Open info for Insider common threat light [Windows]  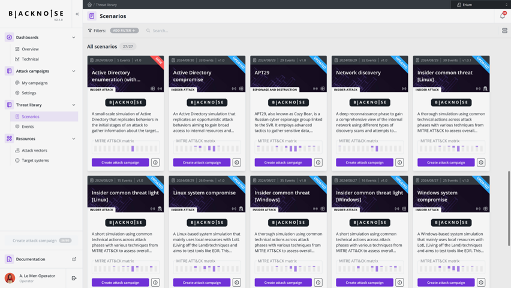tap(399, 283)
